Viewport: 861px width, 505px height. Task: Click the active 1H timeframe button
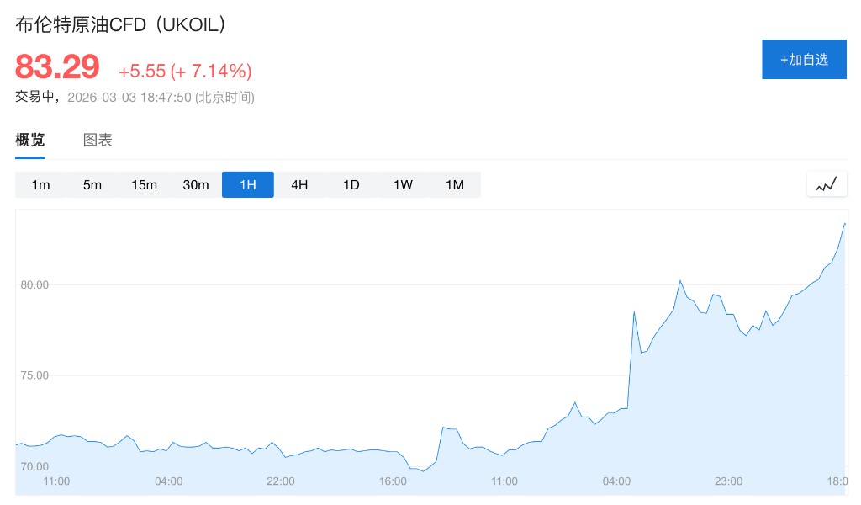pyautogui.click(x=247, y=185)
